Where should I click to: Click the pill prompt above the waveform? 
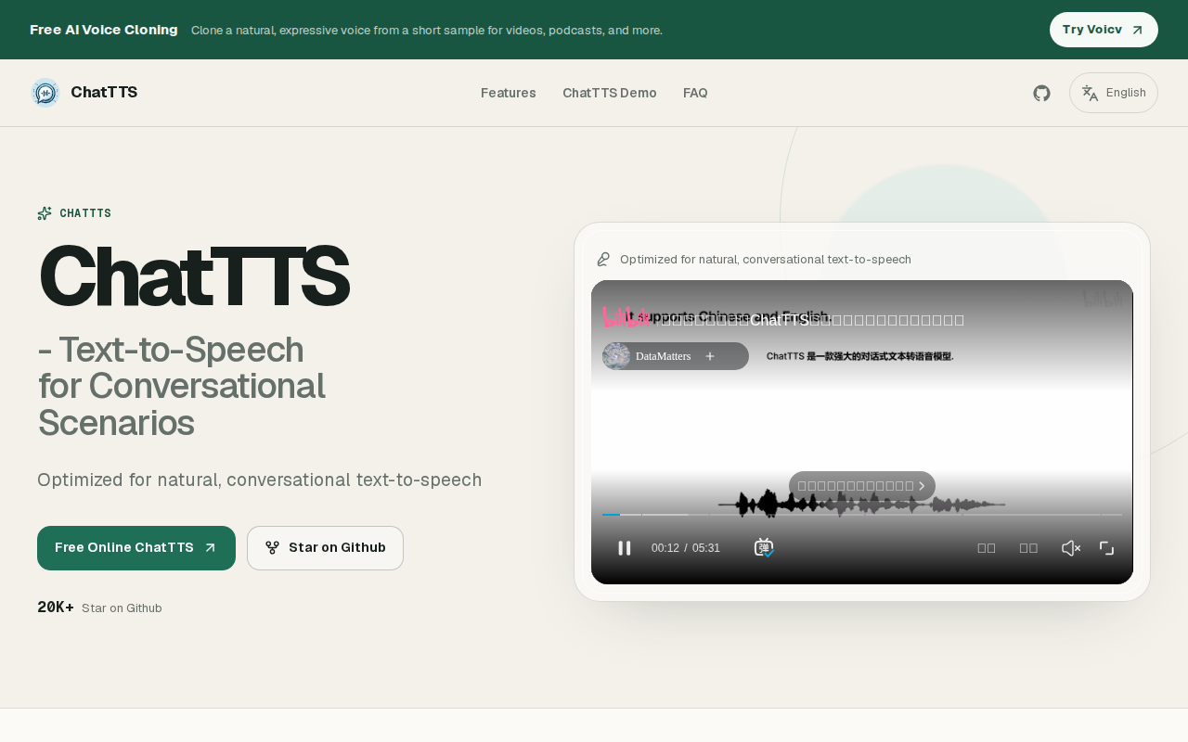click(862, 486)
